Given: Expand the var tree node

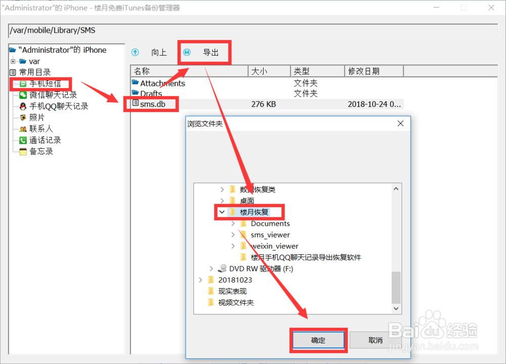Looking at the screenshot, I should pos(13,61).
